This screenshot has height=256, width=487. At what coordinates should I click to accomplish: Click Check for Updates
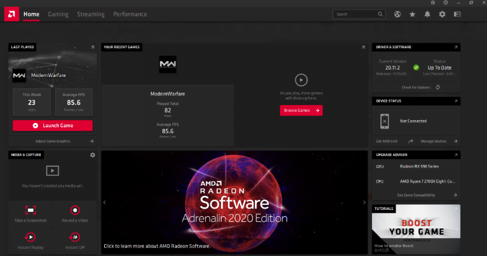pos(416,88)
